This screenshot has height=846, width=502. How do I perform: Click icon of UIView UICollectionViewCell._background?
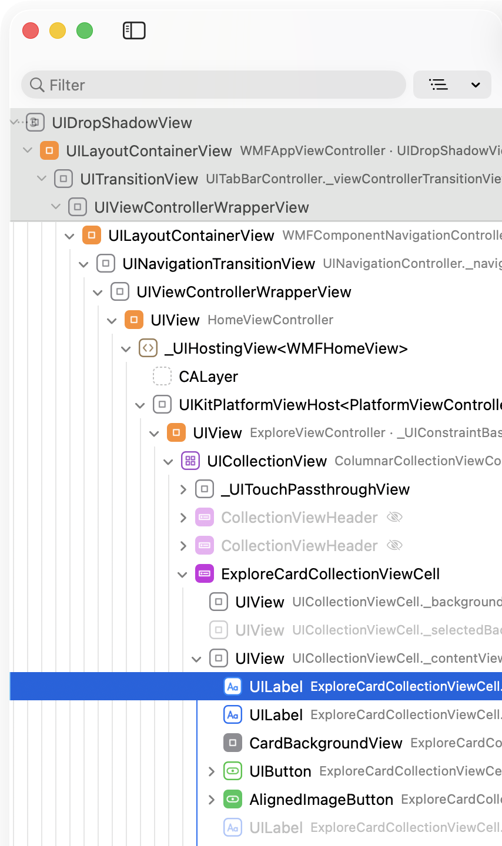[x=219, y=602]
